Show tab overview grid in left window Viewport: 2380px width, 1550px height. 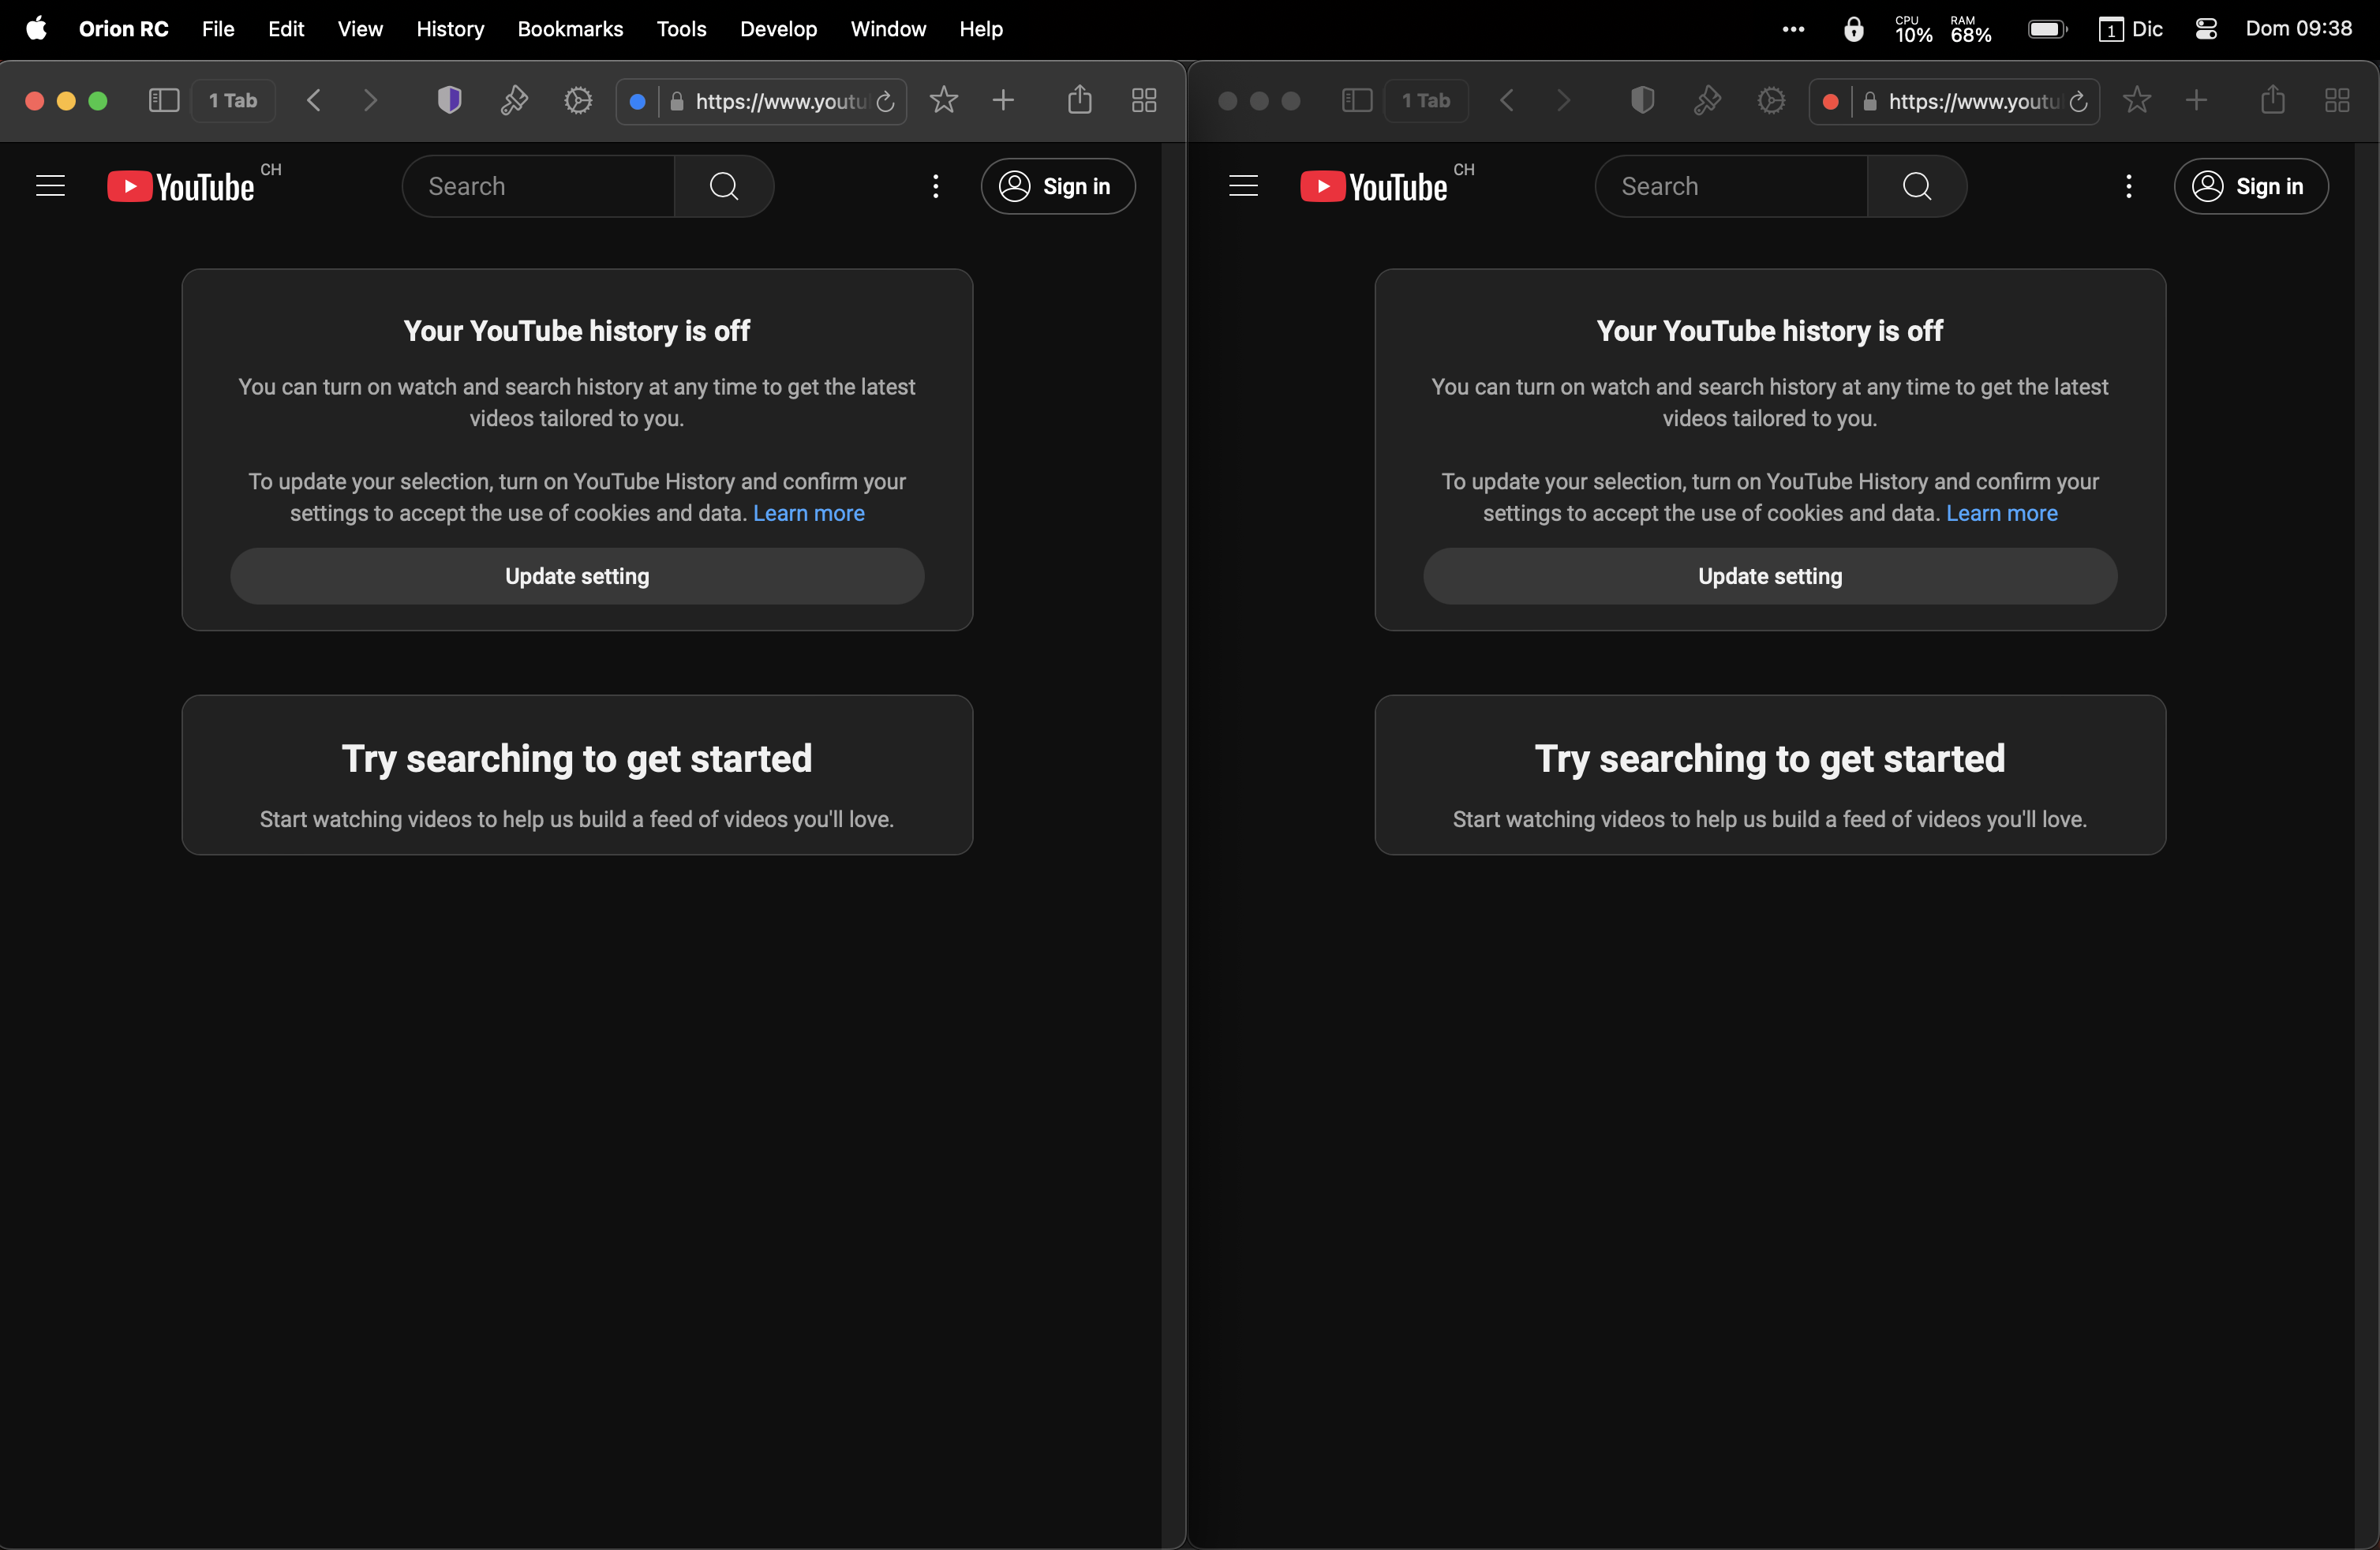coord(1144,100)
